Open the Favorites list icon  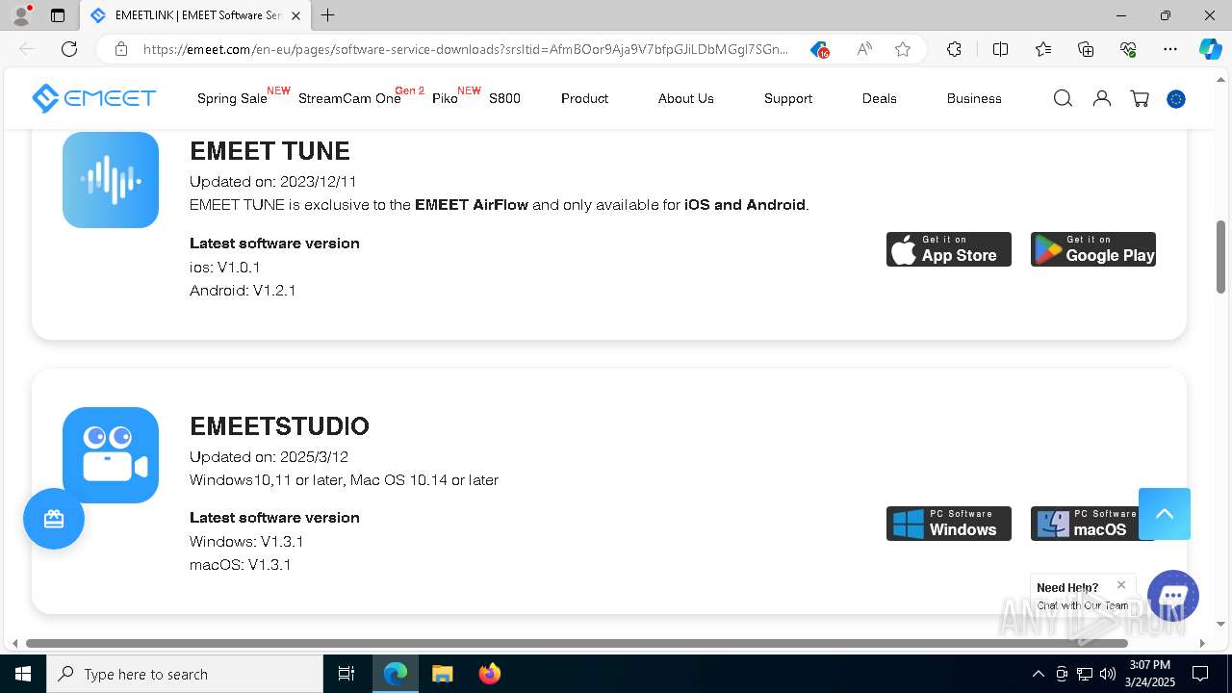[1043, 49]
